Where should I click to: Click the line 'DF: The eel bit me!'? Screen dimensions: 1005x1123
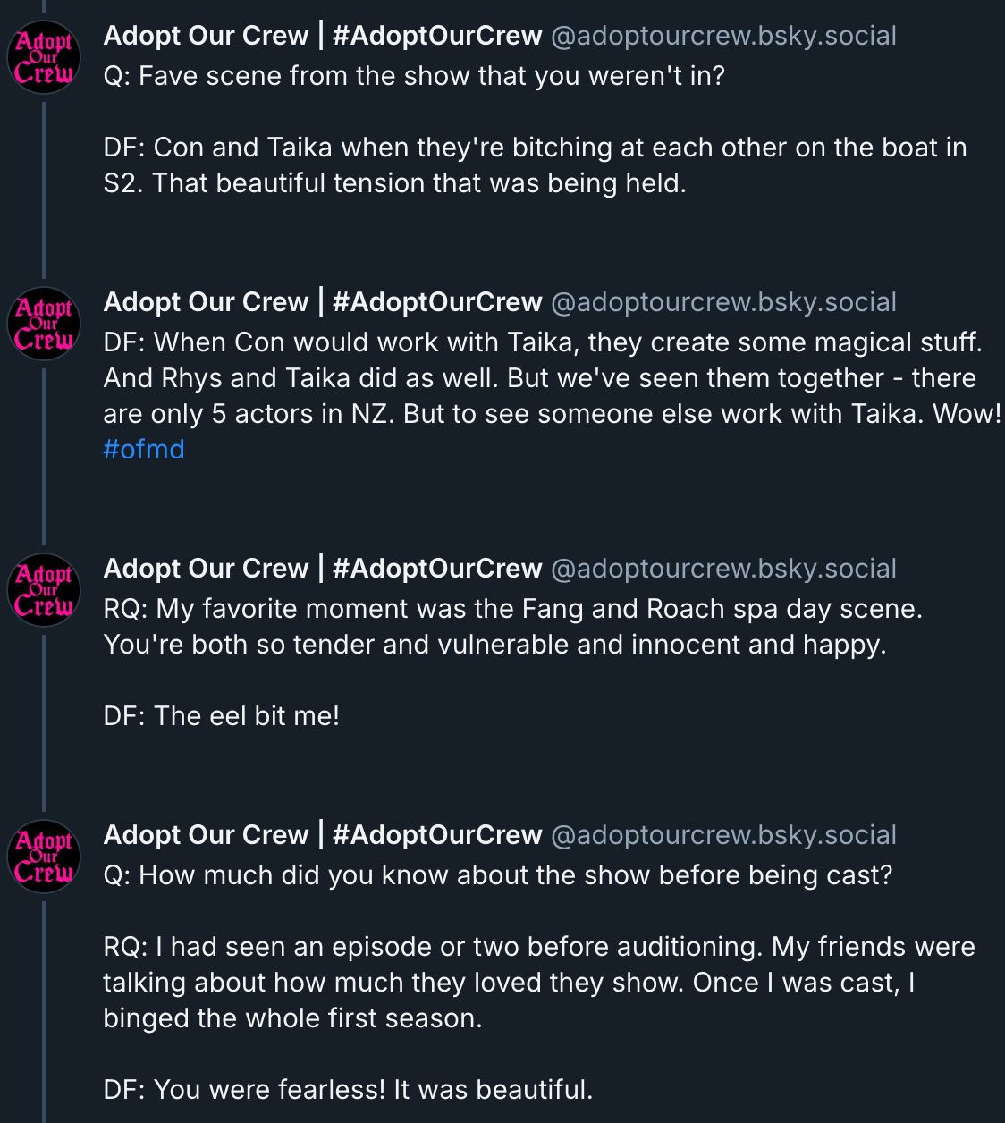coord(222,716)
